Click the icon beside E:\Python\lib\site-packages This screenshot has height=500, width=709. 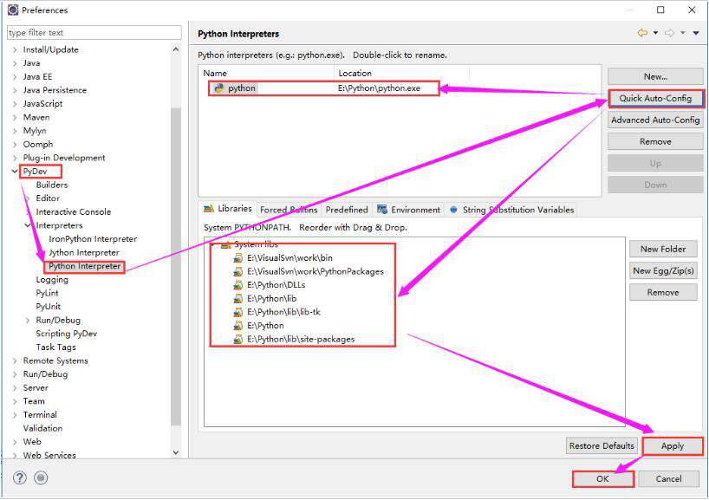[237, 339]
